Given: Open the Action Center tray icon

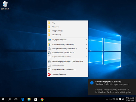Looking at the screenshot, I should point(120,99).
